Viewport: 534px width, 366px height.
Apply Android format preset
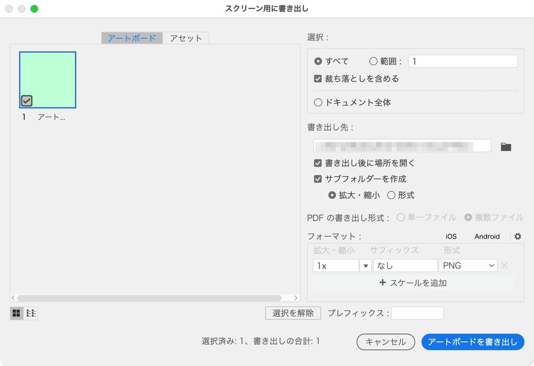pos(487,236)
